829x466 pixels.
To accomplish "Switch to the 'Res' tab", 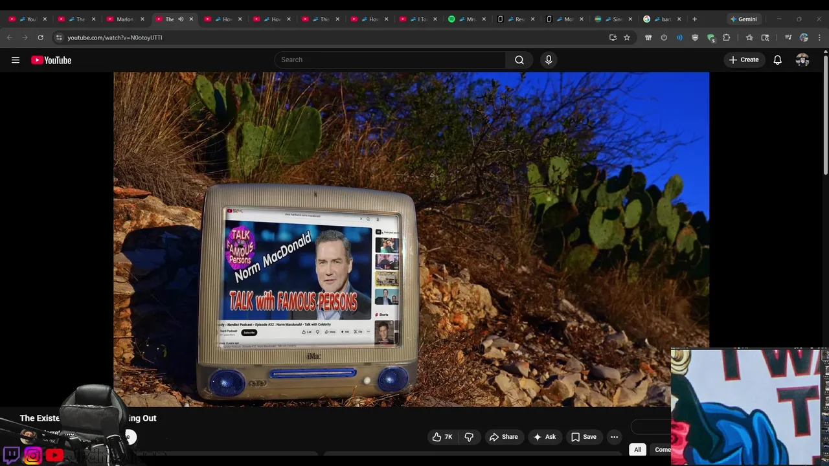I will click(x=515, y=19).
